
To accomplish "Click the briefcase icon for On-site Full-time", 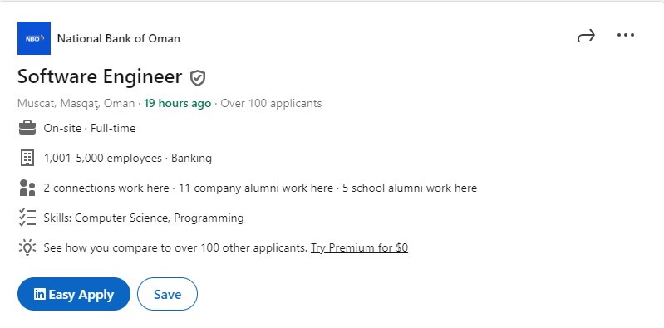I will pos(27,128).
